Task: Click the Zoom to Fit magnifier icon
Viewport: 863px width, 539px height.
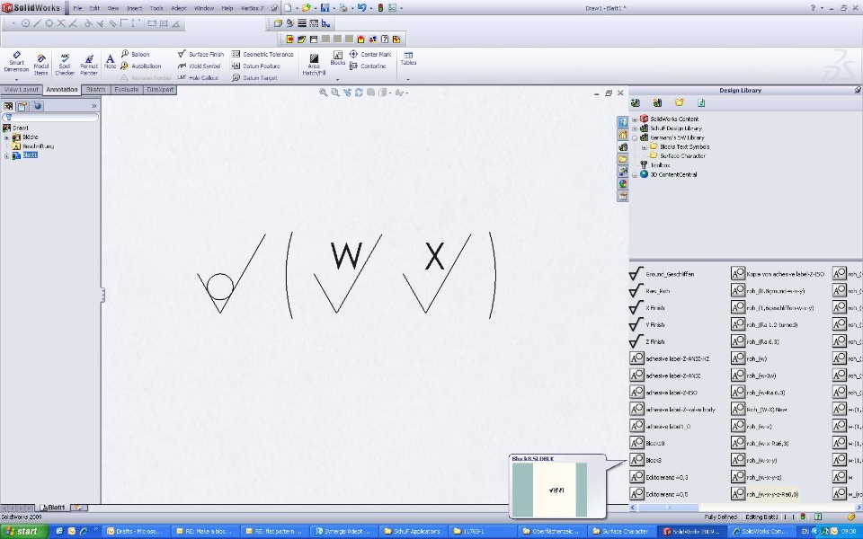Action: (323, 93)
